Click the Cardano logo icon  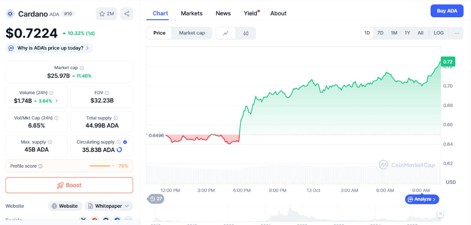[10, 14]
